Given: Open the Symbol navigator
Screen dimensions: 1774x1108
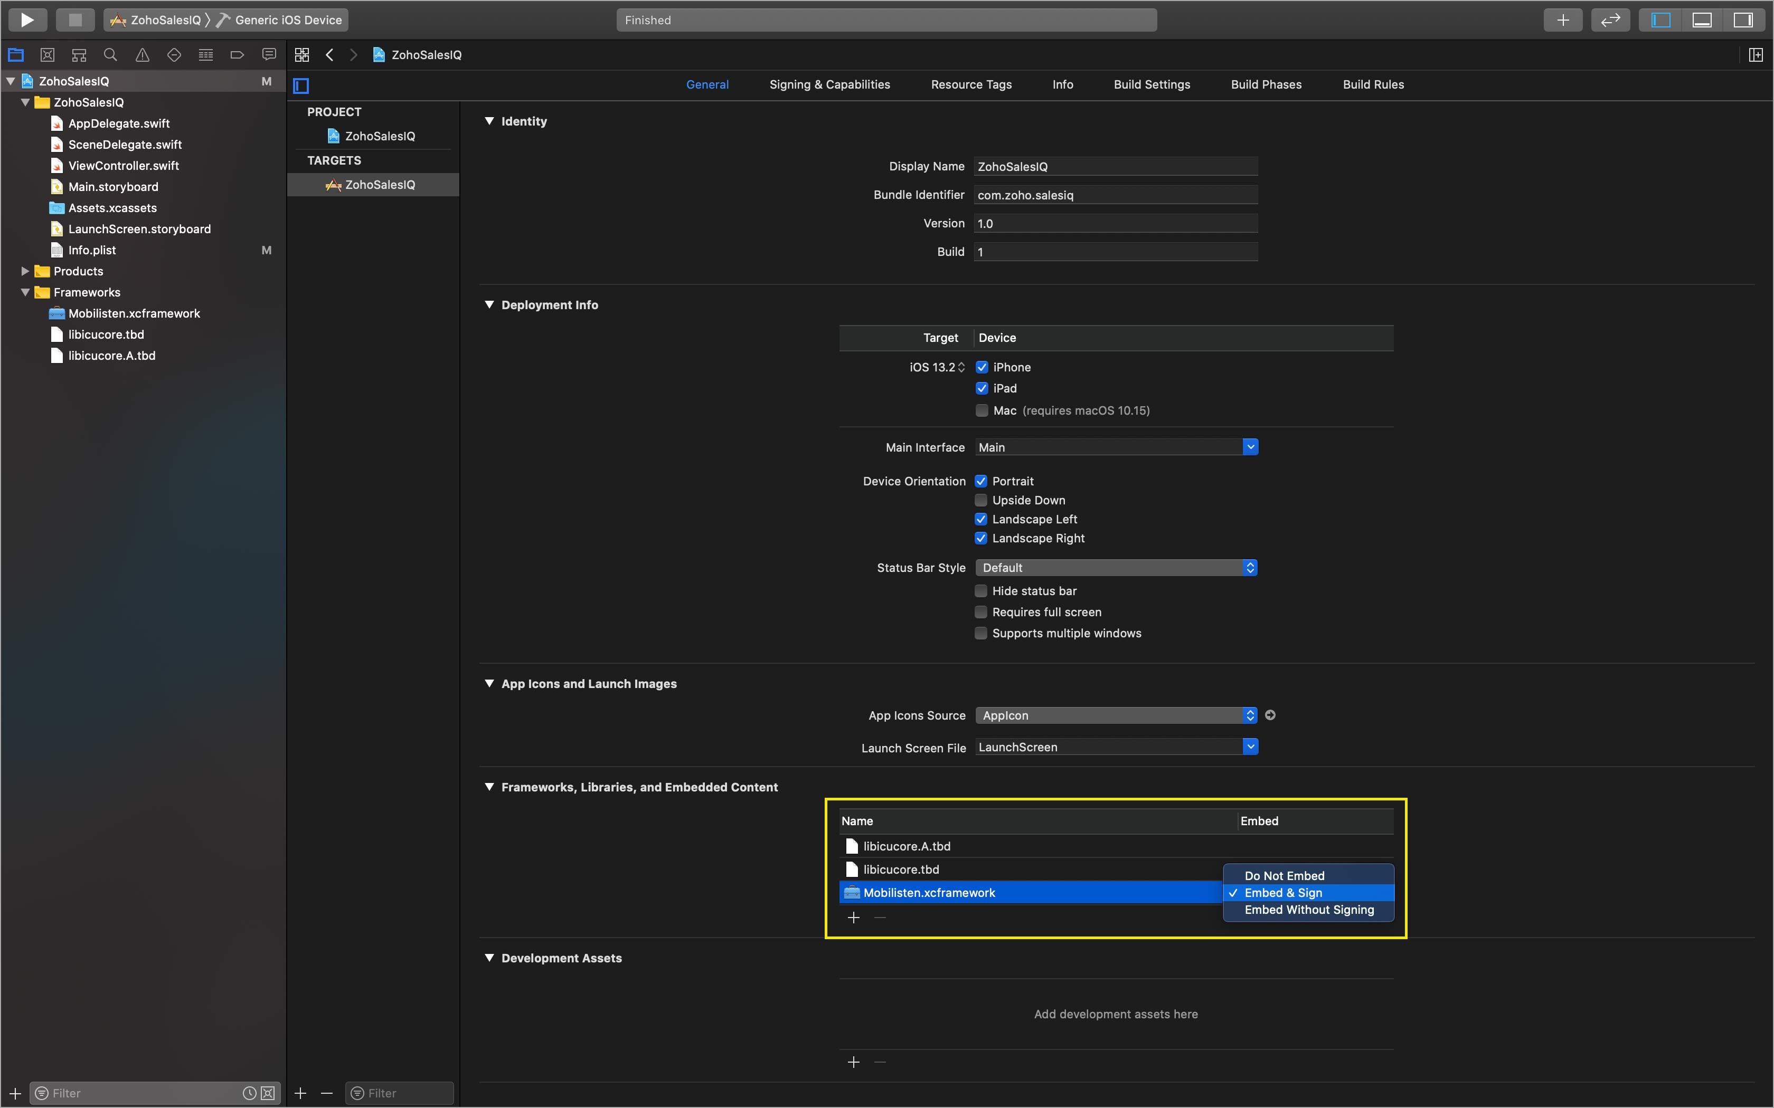Looking at the screenshot, I should click(79, 55).
